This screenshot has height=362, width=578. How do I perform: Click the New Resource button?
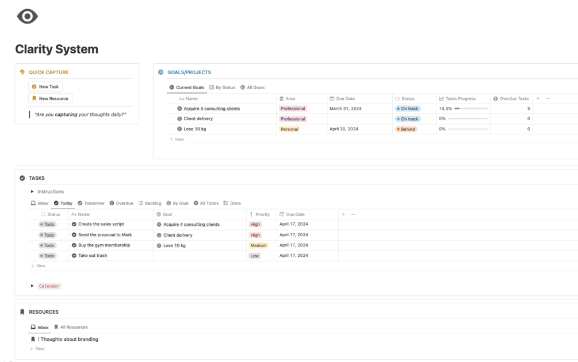[x=51, y=98]
